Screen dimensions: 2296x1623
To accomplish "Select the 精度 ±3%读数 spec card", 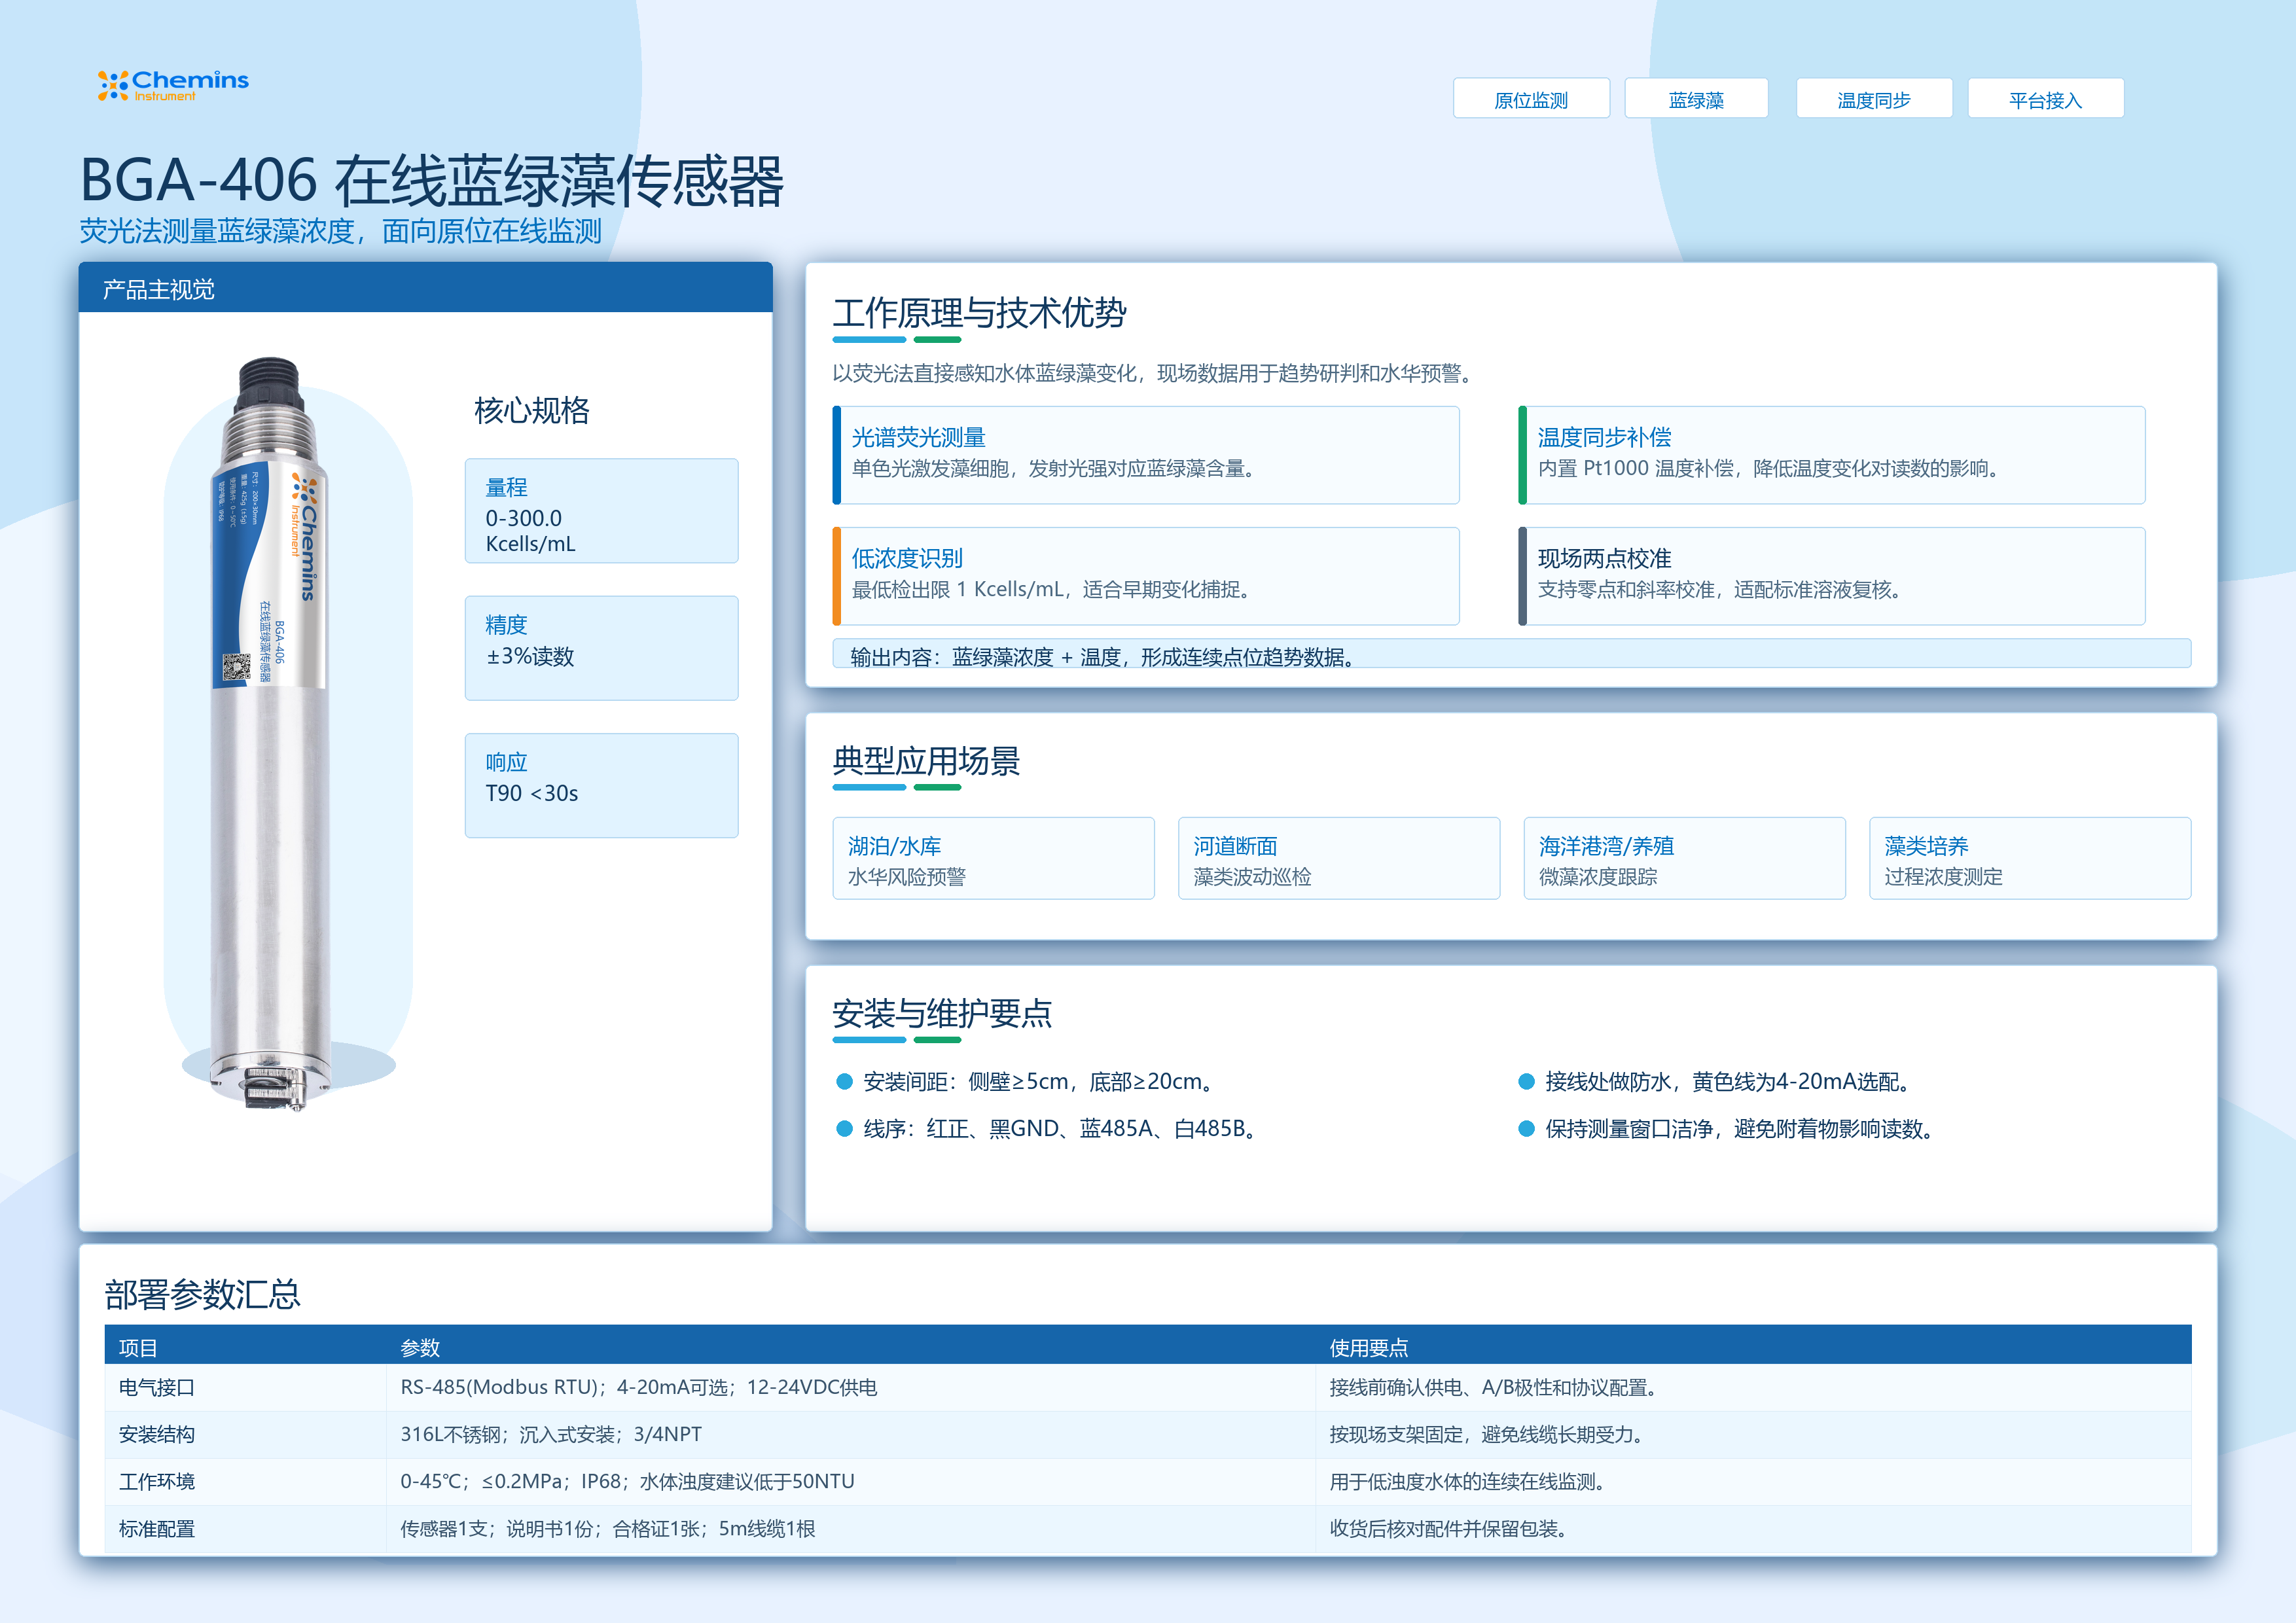I will (x=601, y=648).
